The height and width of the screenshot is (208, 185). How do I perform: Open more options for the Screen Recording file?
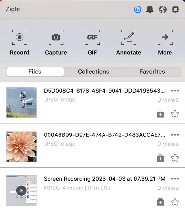pos(175,179)
